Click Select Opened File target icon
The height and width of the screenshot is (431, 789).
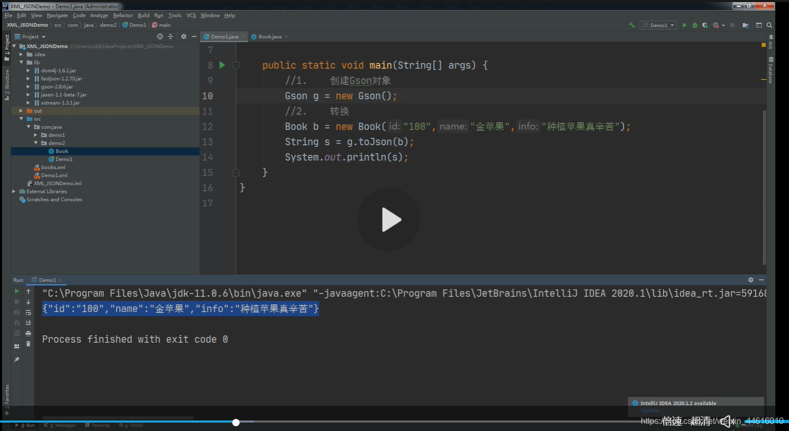tap(160, 37)
